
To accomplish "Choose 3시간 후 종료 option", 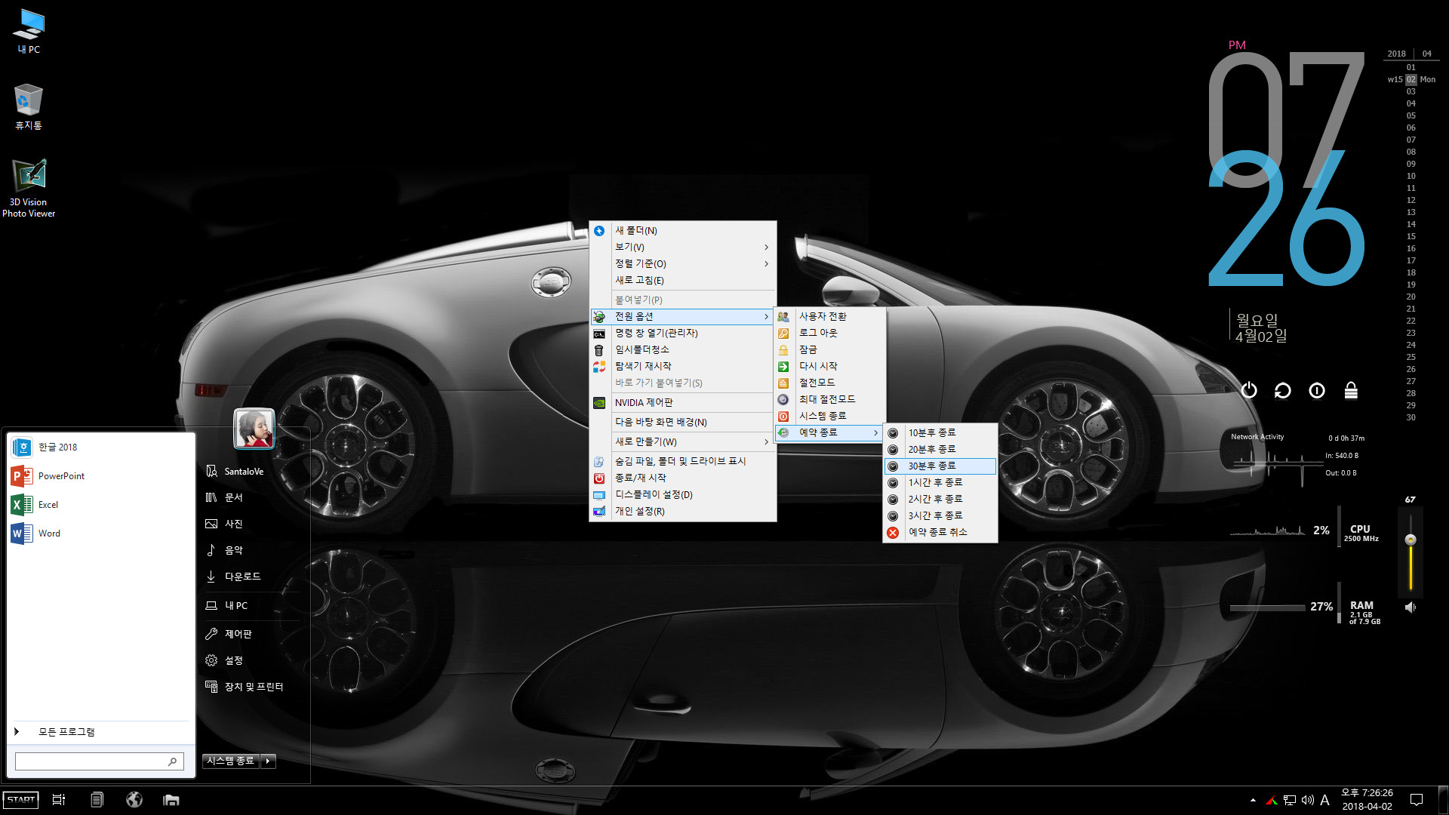I will [940, 516].
